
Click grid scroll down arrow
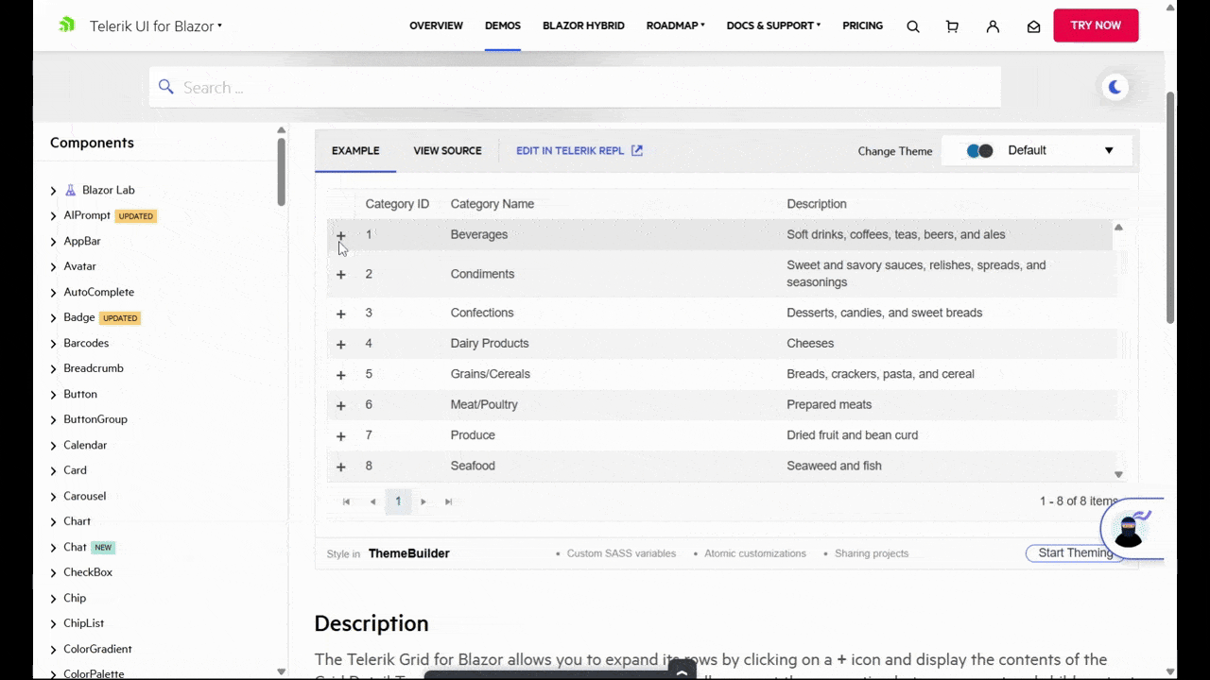(1118, 475)
